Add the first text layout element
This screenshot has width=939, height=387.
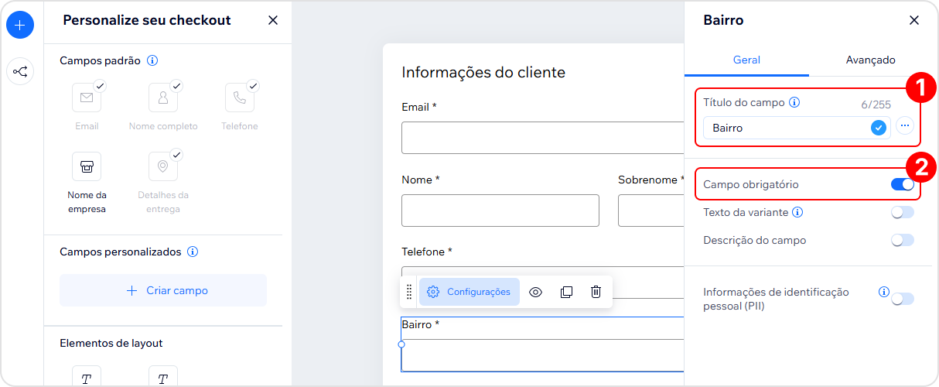tap(87, 377)
